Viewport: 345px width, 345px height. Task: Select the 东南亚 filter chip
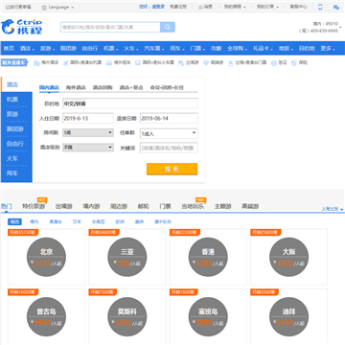click(98, 221)
